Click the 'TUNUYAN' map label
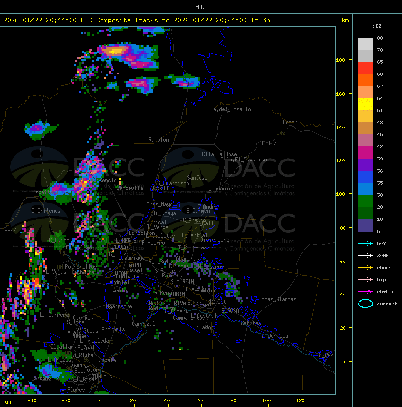Screen dimensions: 402x407 pyautogui.click(x=102, y=377)
